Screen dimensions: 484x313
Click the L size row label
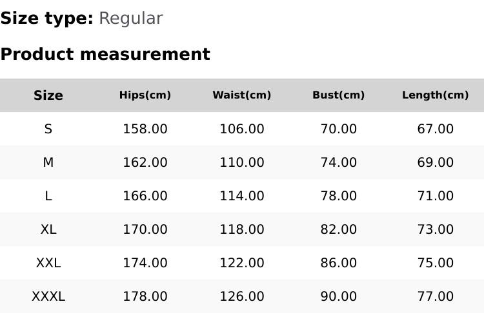coord(48,196)
